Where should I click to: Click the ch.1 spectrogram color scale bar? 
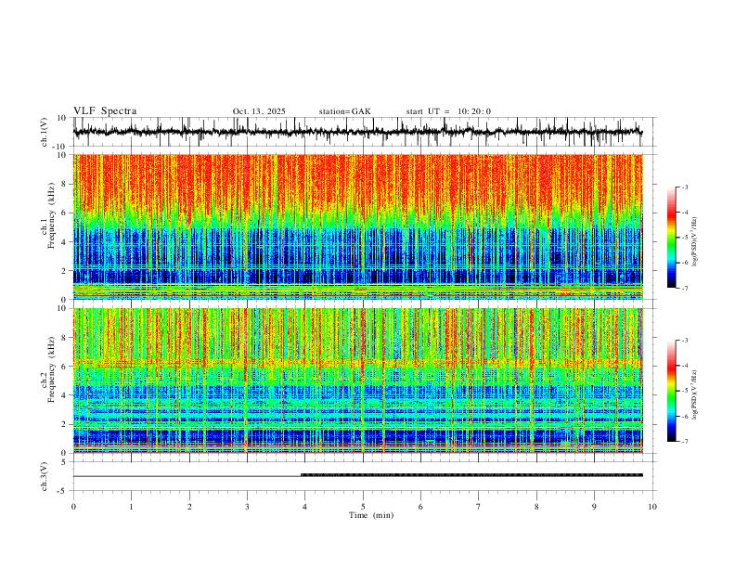pos(671,238)
